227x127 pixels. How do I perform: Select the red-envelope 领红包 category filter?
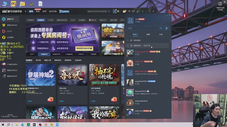tap(93, 20)
